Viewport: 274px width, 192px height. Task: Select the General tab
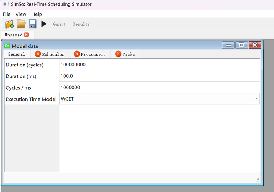(16, 54)
